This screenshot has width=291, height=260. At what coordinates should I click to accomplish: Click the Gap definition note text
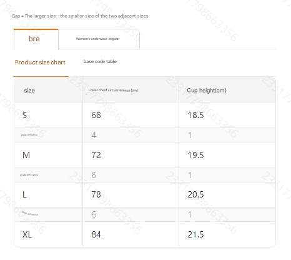pyautogui.click(x=80, y=16)
